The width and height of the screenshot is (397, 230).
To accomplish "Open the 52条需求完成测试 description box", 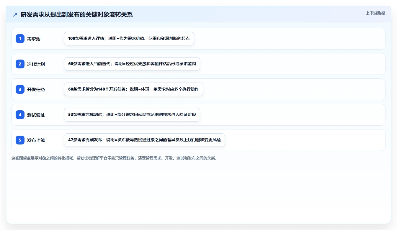I will 132,115.
